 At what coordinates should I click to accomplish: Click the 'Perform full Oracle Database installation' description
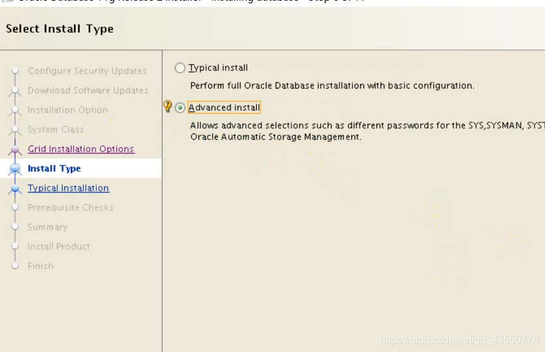pyautogui.click(x=332, y=86)
